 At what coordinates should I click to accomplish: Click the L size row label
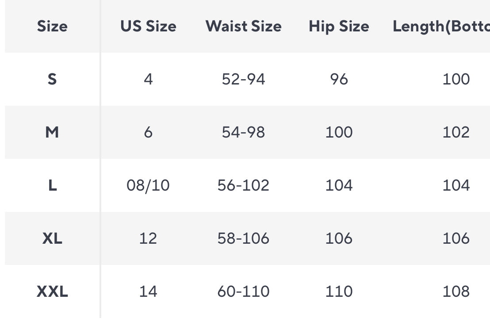click(52, 185)
